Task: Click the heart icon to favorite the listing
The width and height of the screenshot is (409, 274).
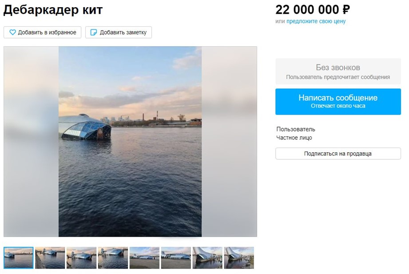Action: pos(12,32)
